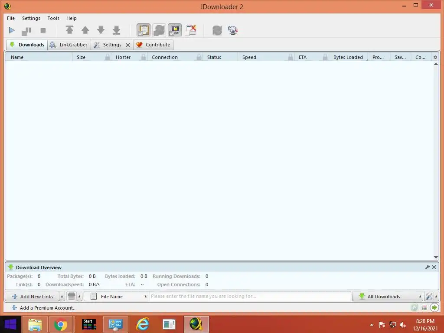Move selection to top of list
Screen dimensions: 444x333
pyautogui.click(x=69, y=30)
